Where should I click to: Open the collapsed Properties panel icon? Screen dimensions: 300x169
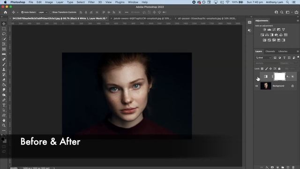coord(249,23)
